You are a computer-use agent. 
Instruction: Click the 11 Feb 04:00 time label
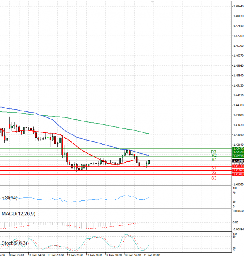click(x=37, y=255)
